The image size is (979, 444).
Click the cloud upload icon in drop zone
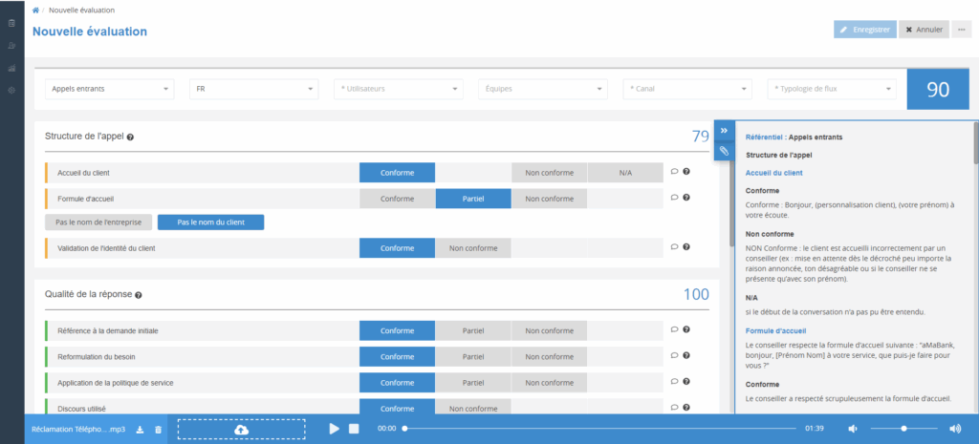coord(241,430)
